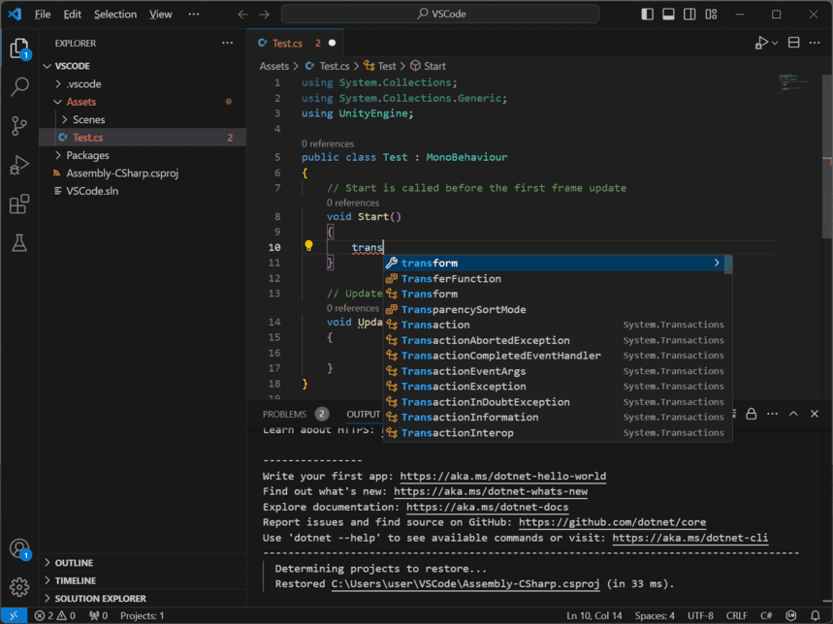
Task: Open the Edit menu
Action: tap(73, 15)
